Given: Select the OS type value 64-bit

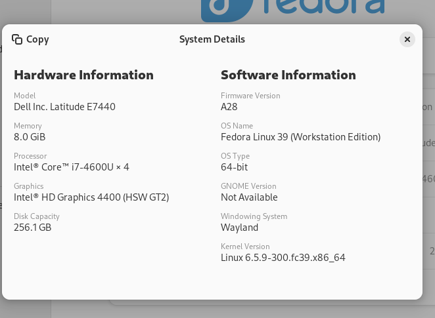Looking at the screenshot, I should [235, 167].
